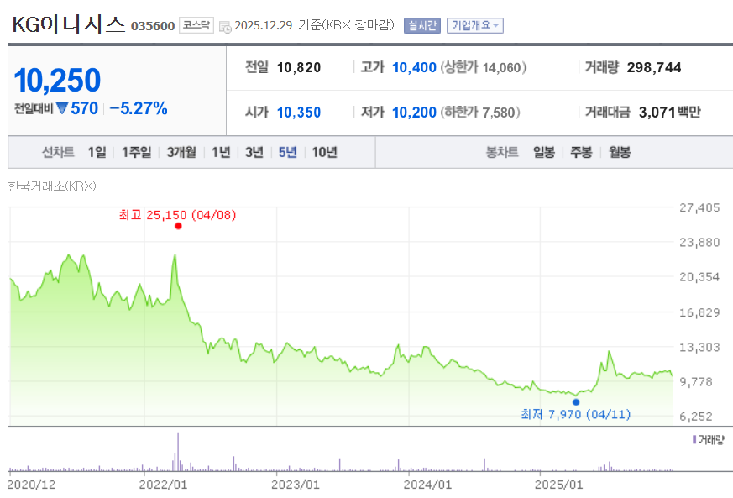The image size is (733, 498).
Task: Click the 6,252 y-axis label
Action: pos(696,417)
